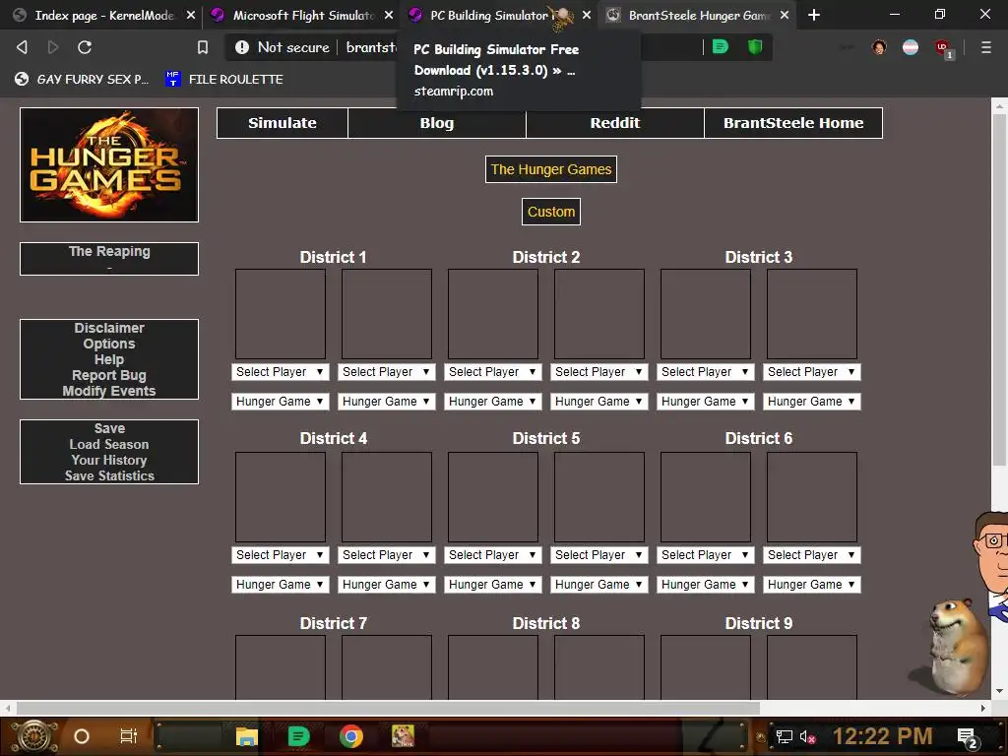Close the Microsoft Flight Simulator tab
This screenshot has width=1008, height=756.
pos(388,15)
